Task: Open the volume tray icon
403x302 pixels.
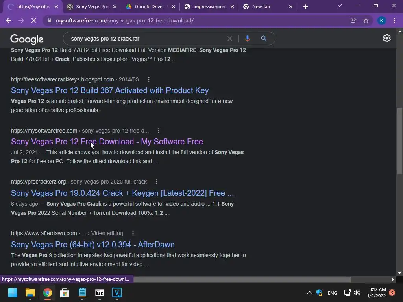Action: [x=357, y=293]
